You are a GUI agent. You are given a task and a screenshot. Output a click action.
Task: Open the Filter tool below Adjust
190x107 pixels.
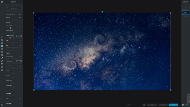click(2, 49)
